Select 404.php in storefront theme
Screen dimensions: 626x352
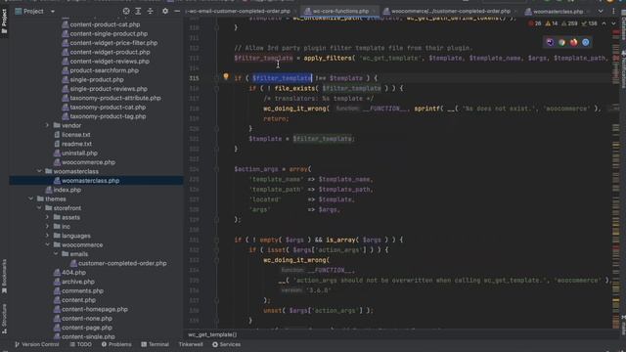[73, 273]
